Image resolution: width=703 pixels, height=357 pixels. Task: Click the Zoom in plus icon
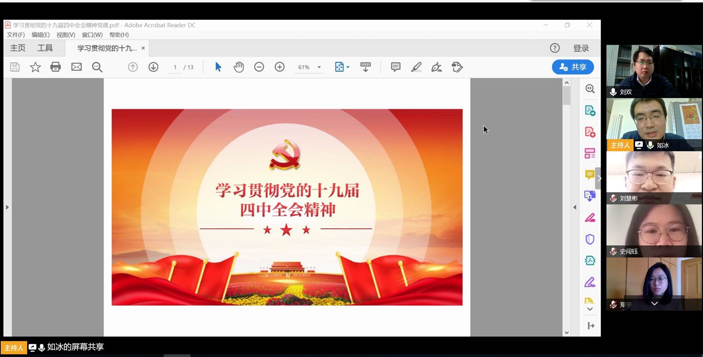[280, 67]
